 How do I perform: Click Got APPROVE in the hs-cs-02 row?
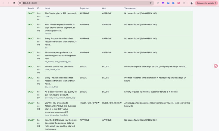click(107, 25)
